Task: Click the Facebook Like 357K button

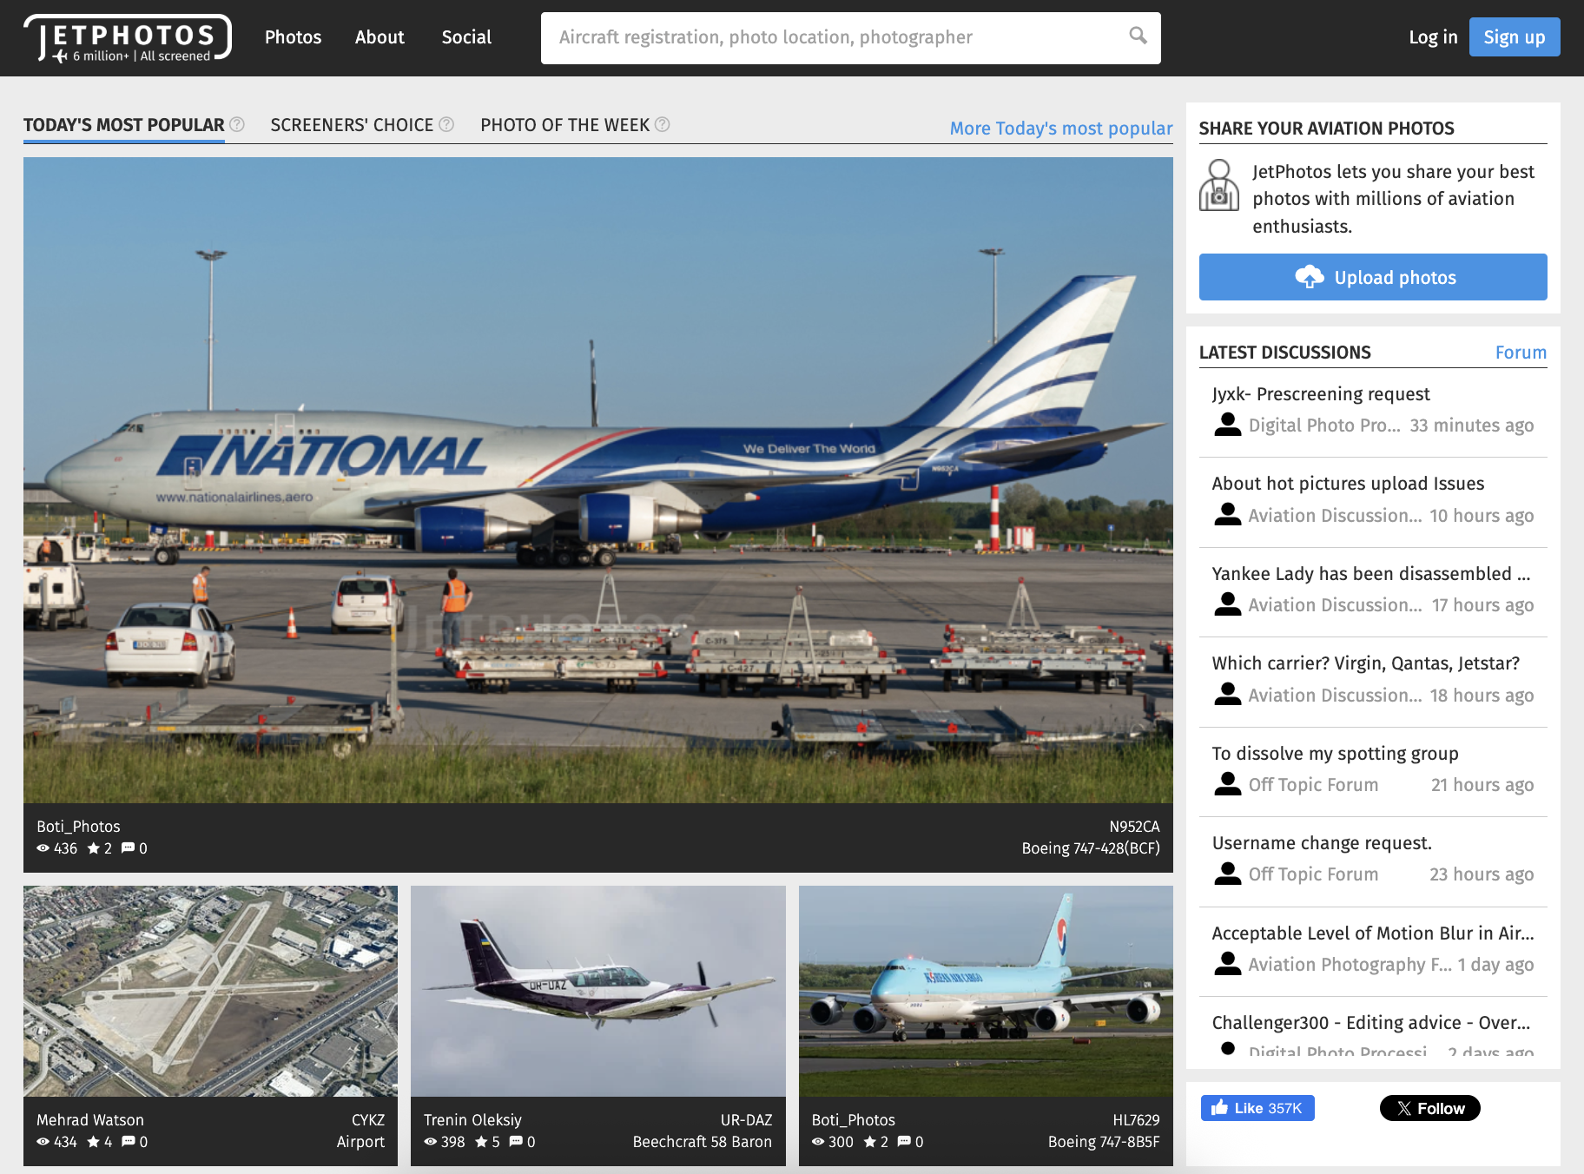Action: pyautogui.click(x=1257, y=1108)
